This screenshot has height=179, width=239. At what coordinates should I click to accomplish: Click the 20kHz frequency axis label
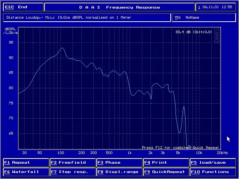coord(222,153)
